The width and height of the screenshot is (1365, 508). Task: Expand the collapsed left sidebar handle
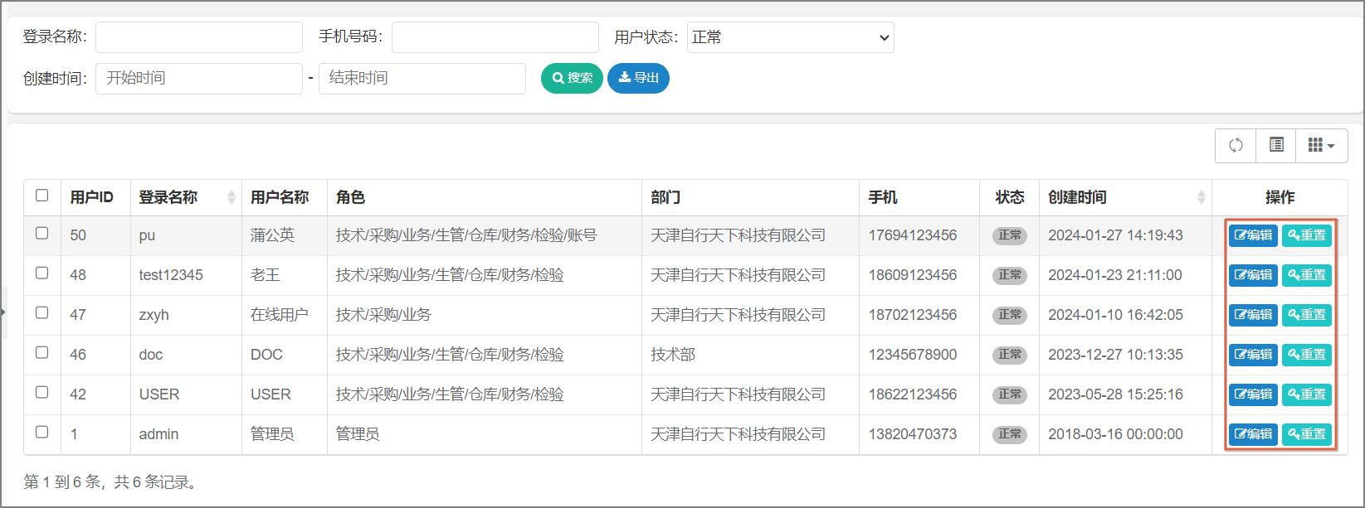click(3, 312)
